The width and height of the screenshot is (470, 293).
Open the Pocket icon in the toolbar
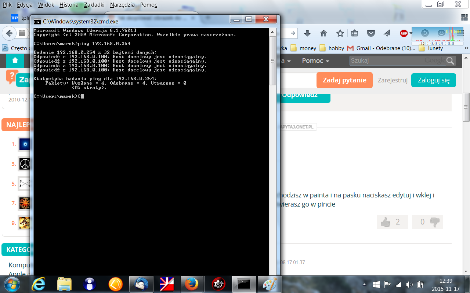pos(371,33)
